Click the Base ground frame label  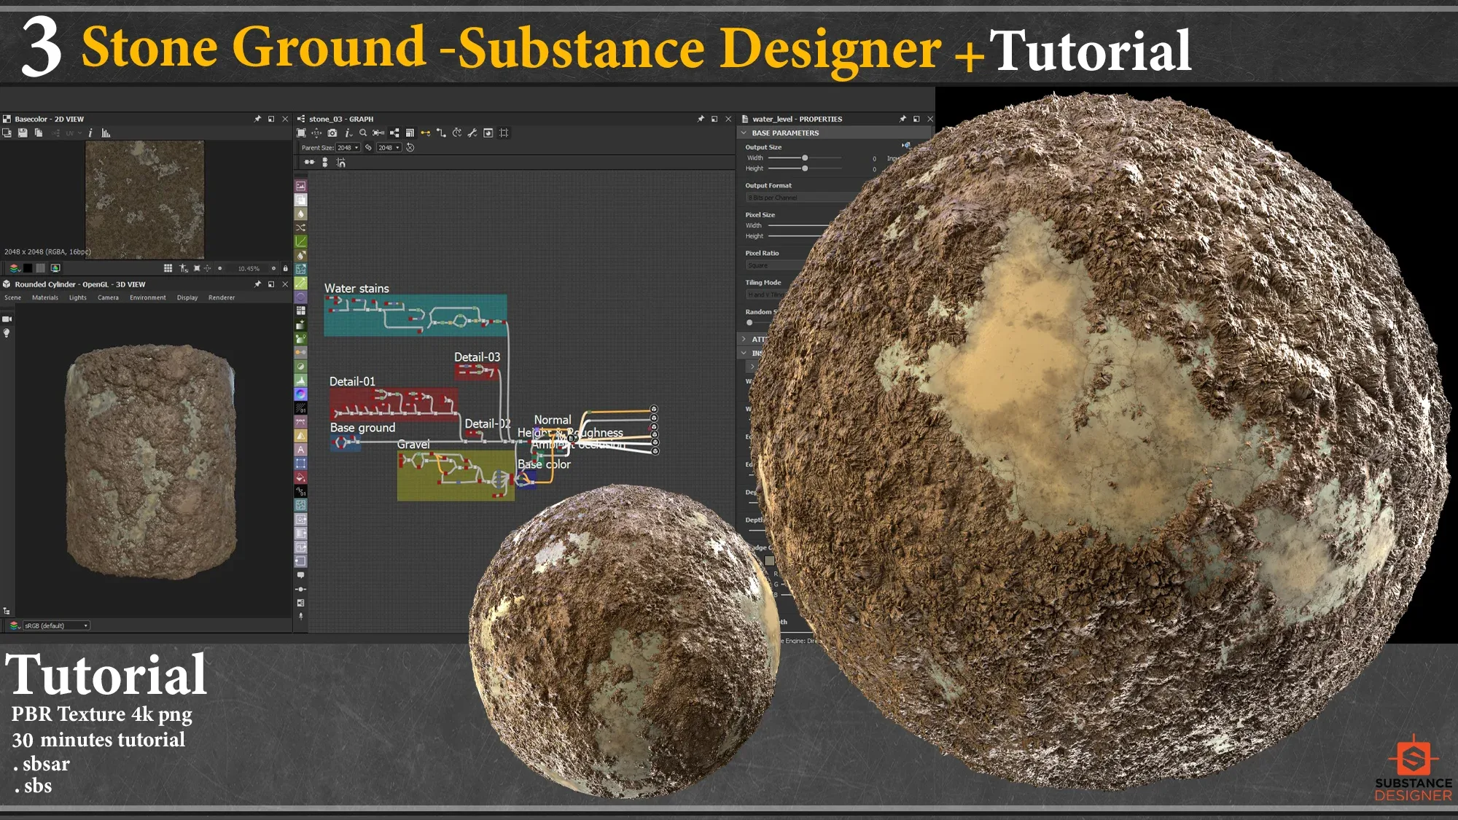362,428
